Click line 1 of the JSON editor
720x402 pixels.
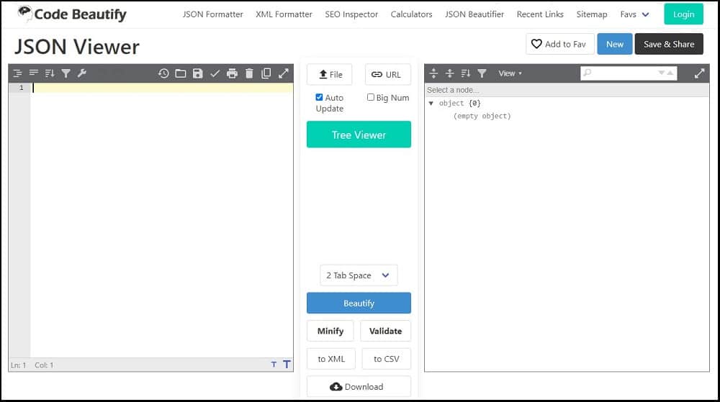(162, 88)
